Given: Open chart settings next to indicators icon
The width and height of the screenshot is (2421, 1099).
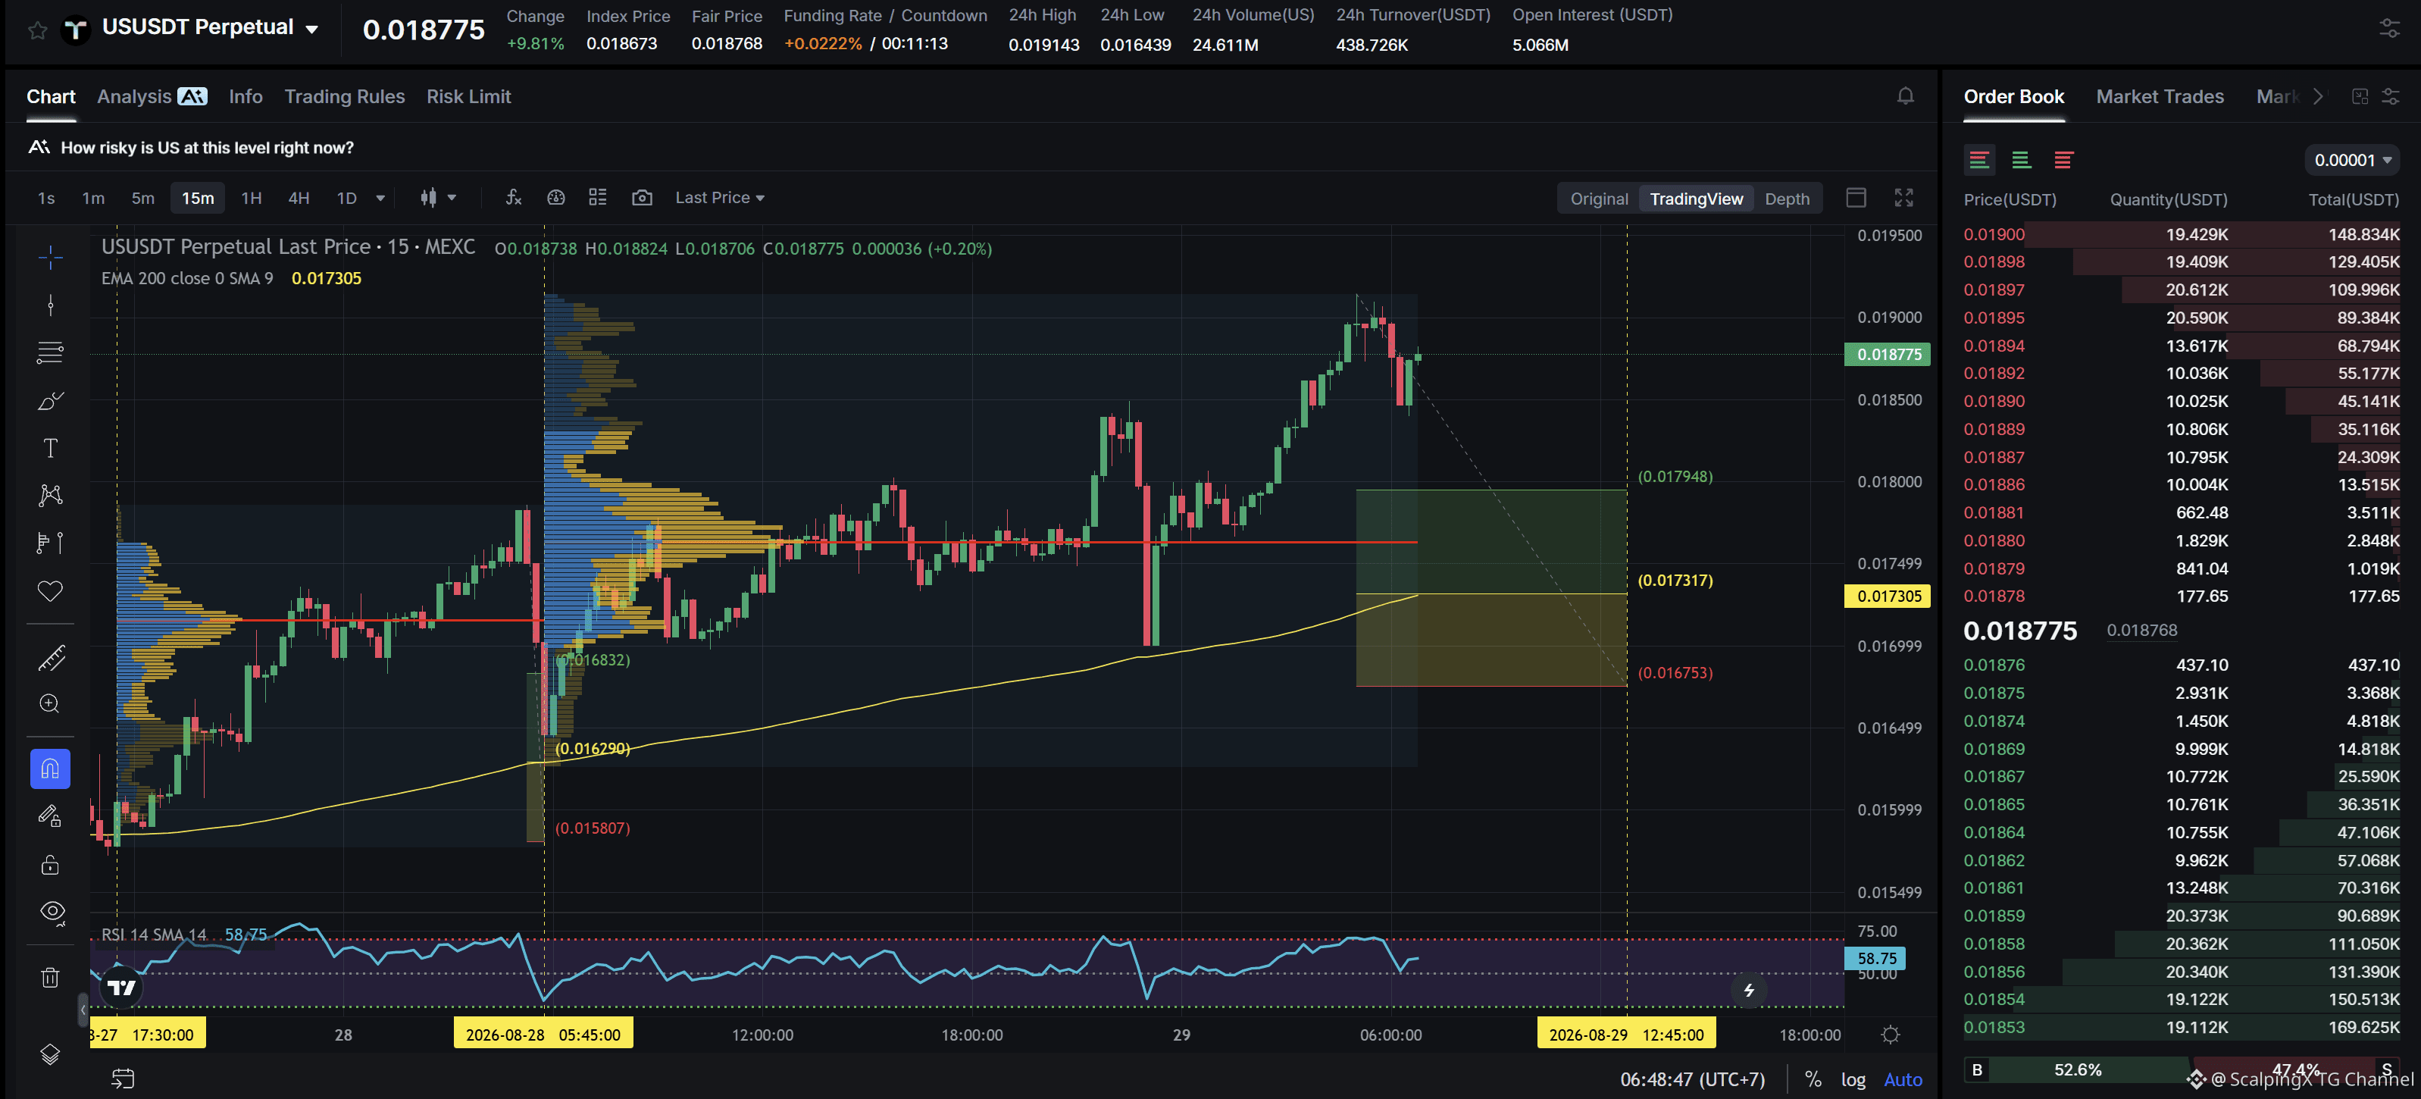Looking at the screenshot, I should click(556, 197).
